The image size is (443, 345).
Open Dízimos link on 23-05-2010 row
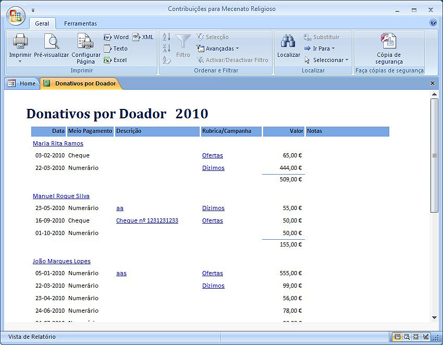click(213, 208)
